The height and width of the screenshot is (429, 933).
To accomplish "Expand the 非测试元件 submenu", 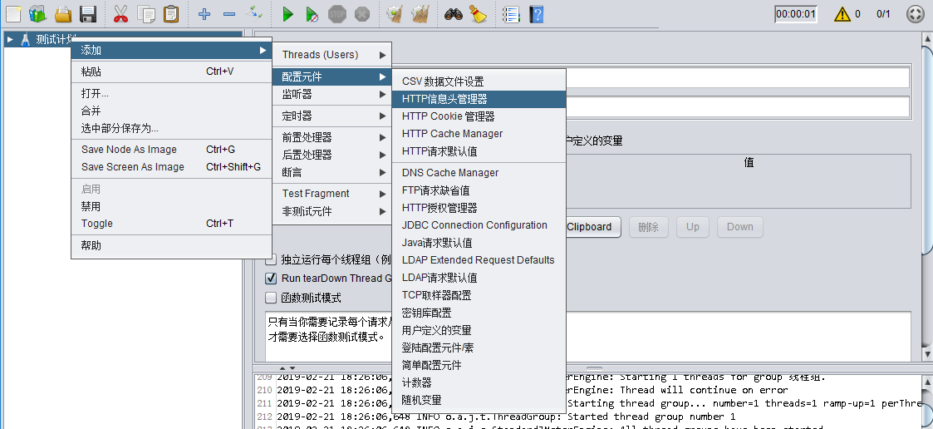I will 332,211.
